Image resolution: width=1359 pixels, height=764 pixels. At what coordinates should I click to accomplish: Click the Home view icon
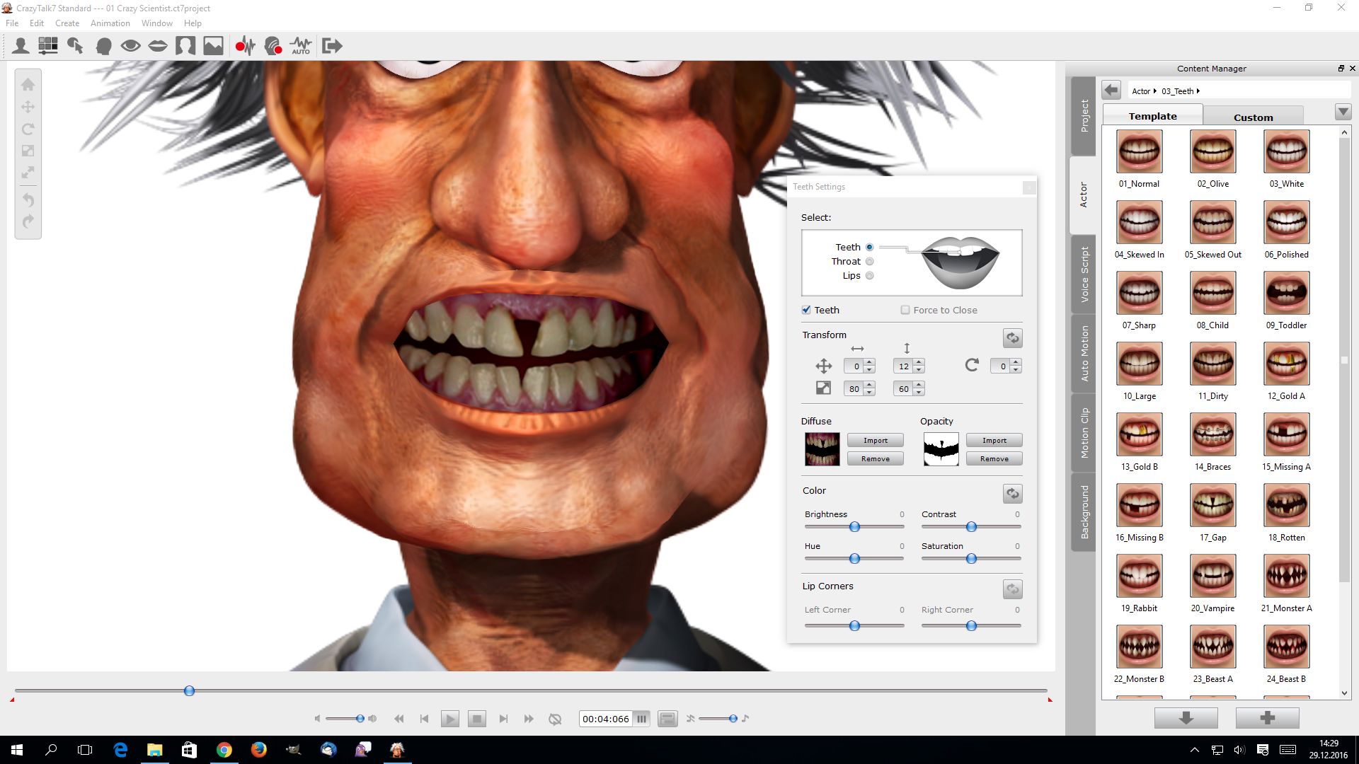point(28,85)
